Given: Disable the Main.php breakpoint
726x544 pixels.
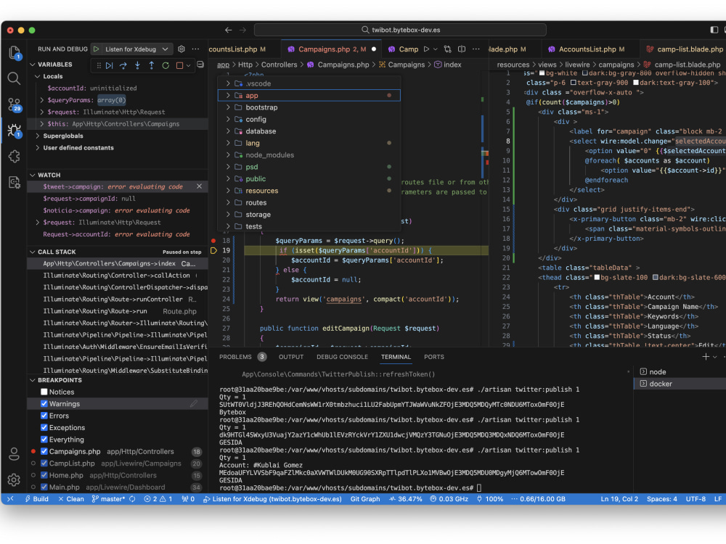Looking at the screenshot, I should [44, 487].
